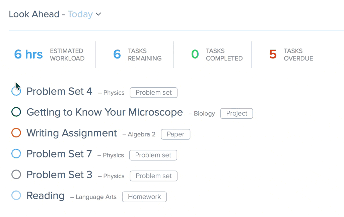Screen dimensions: 344x217
Task: Click the Homework tag on Reading
Action: [x=144, y=197]
